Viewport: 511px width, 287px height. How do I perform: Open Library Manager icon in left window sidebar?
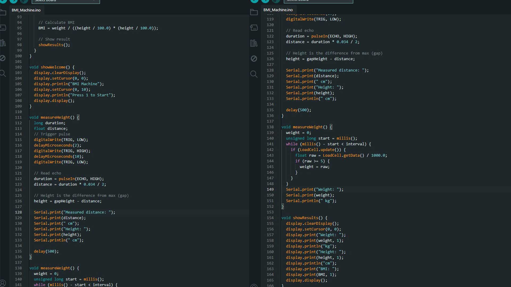(3, 43)
